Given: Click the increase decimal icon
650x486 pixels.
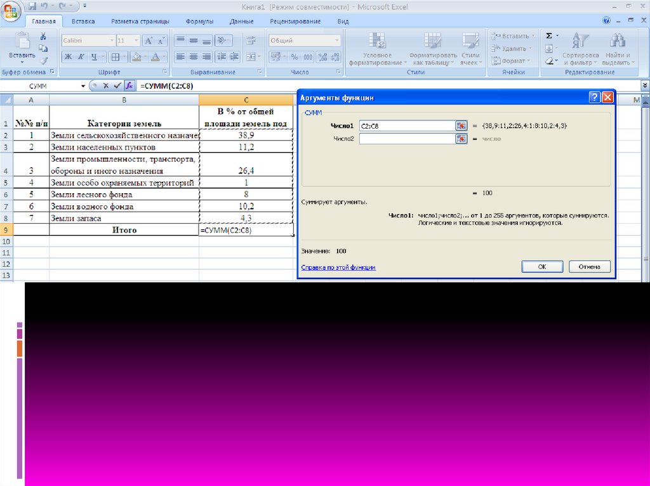Looking at the screenshot, I should click(323, 57).
